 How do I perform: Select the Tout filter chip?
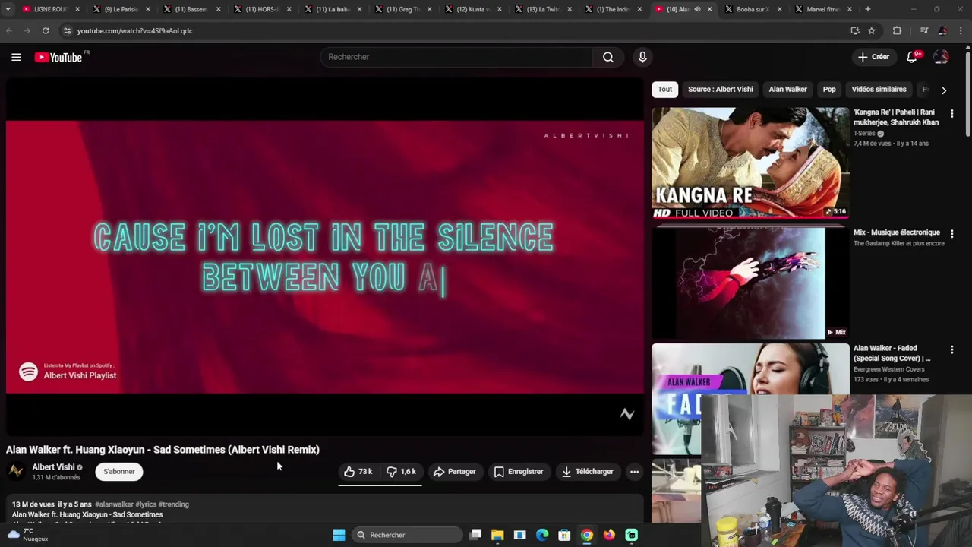(x=665, y=90)
